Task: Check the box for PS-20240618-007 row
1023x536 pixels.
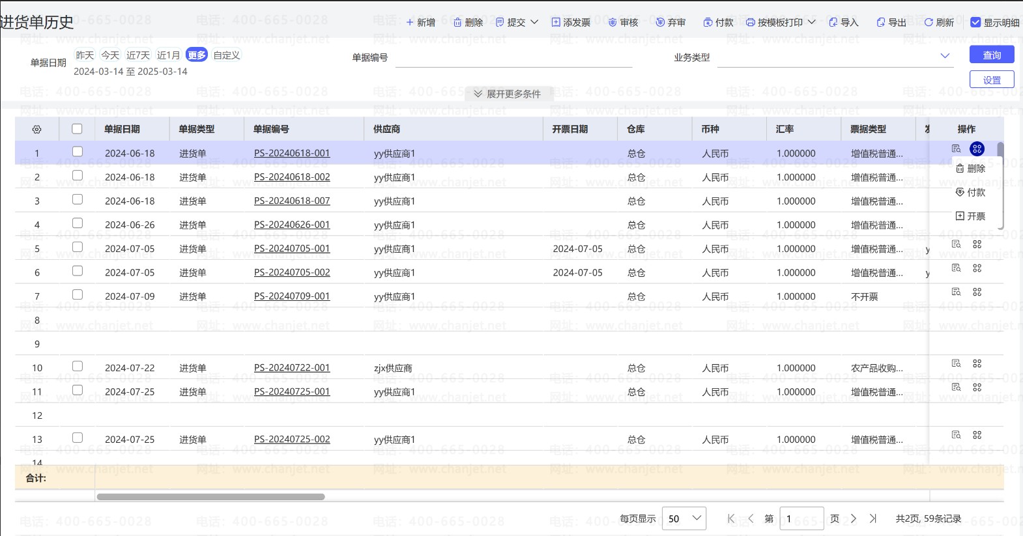Action: [x=78, y=199]
